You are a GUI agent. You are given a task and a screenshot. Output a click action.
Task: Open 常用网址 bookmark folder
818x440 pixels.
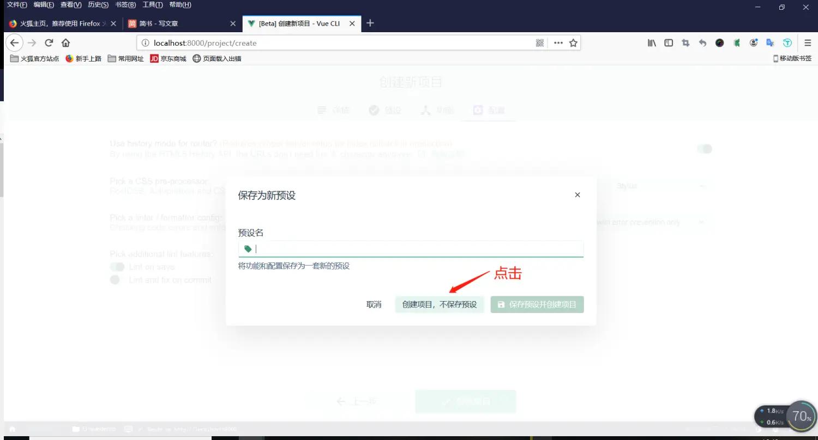tap(126, 58)
